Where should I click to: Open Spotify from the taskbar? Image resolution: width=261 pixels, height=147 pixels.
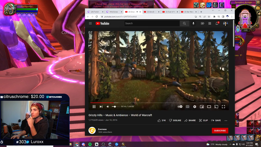[x=90, y=144]
